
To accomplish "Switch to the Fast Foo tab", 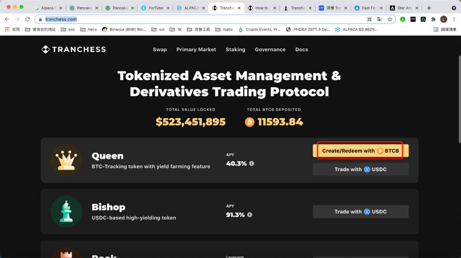I will (x=369, y=8).
